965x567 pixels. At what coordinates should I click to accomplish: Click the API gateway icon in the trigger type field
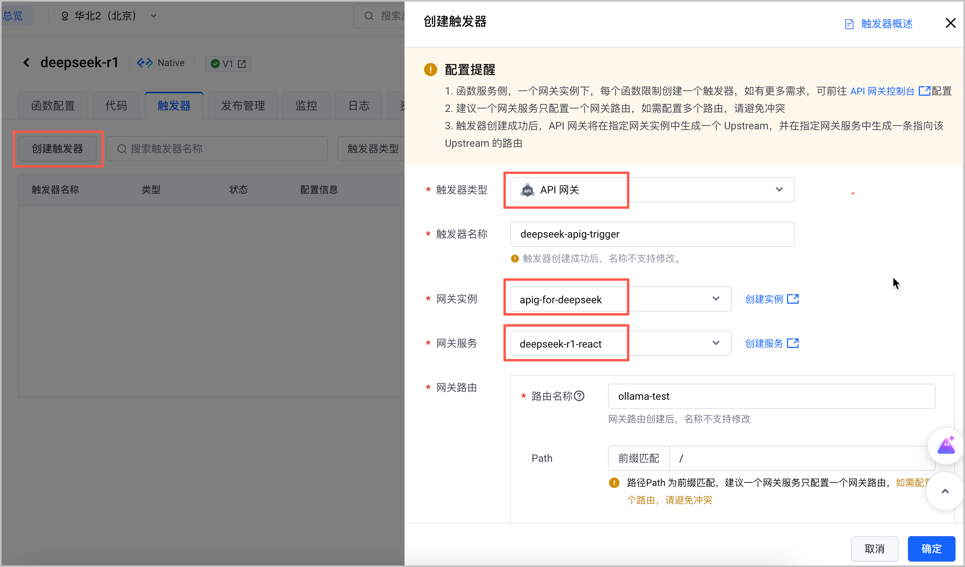[527, 190]
